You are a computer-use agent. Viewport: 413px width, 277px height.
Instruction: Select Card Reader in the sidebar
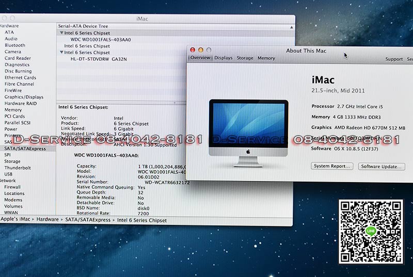coord(18,58)
